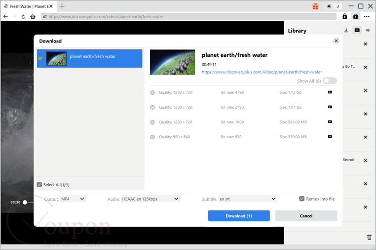
Task: Open the three-dot more options menu
Action: (367, 16)
